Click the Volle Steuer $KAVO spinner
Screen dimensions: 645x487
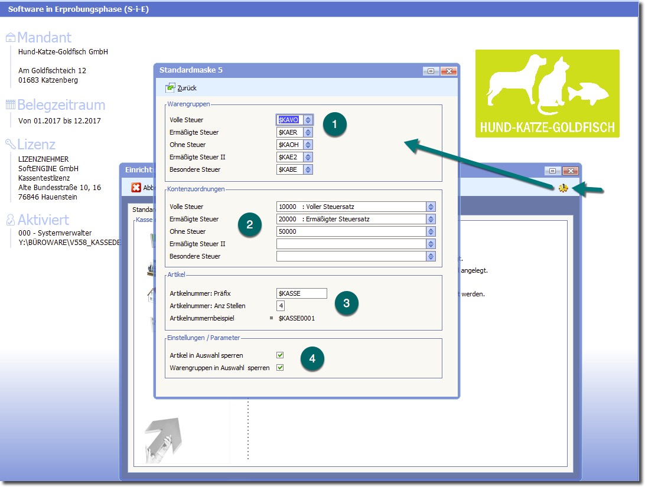(308, 120)
